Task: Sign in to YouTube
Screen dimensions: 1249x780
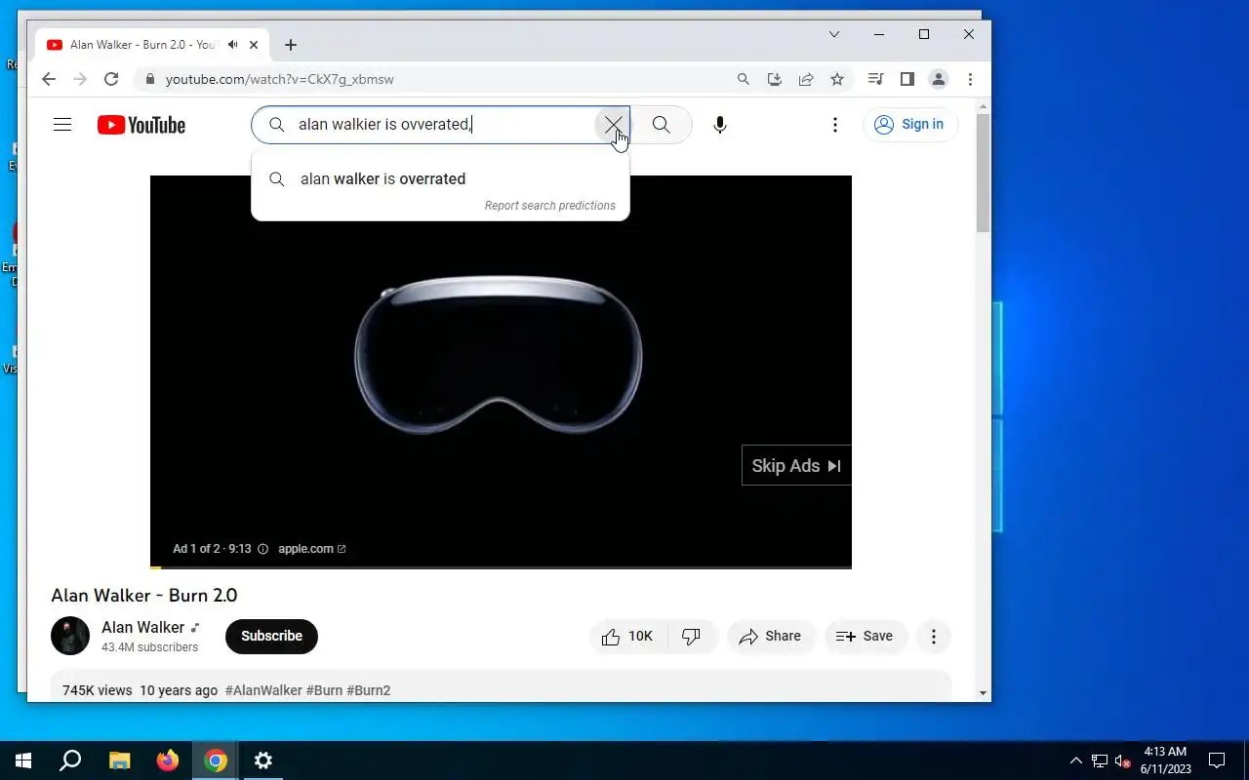Action: click(910, 124)
